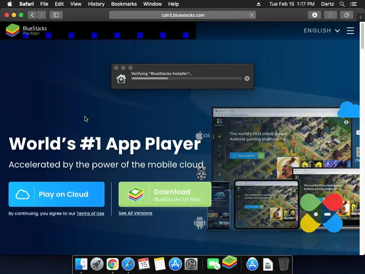
Task: Open the File menu
Action: 44,4
